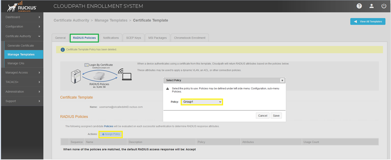Viewport: 391px width, 160px height.
Task: Click the power logout icon
Action: click(x=384, y=6)
